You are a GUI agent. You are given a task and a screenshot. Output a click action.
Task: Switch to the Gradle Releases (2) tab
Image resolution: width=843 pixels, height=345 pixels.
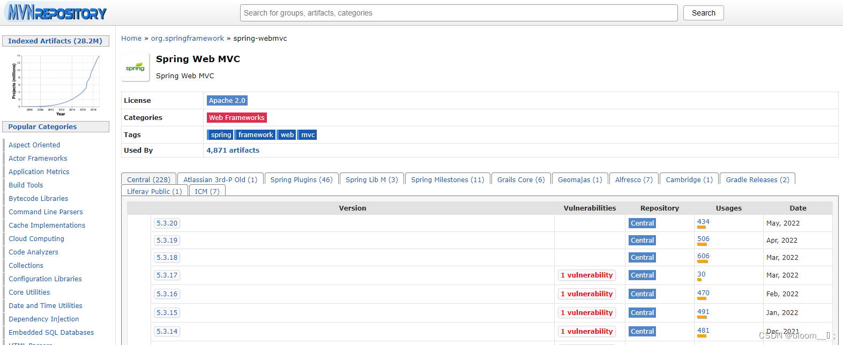tap(757, 179)
